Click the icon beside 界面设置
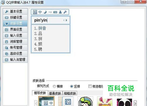 6,30
